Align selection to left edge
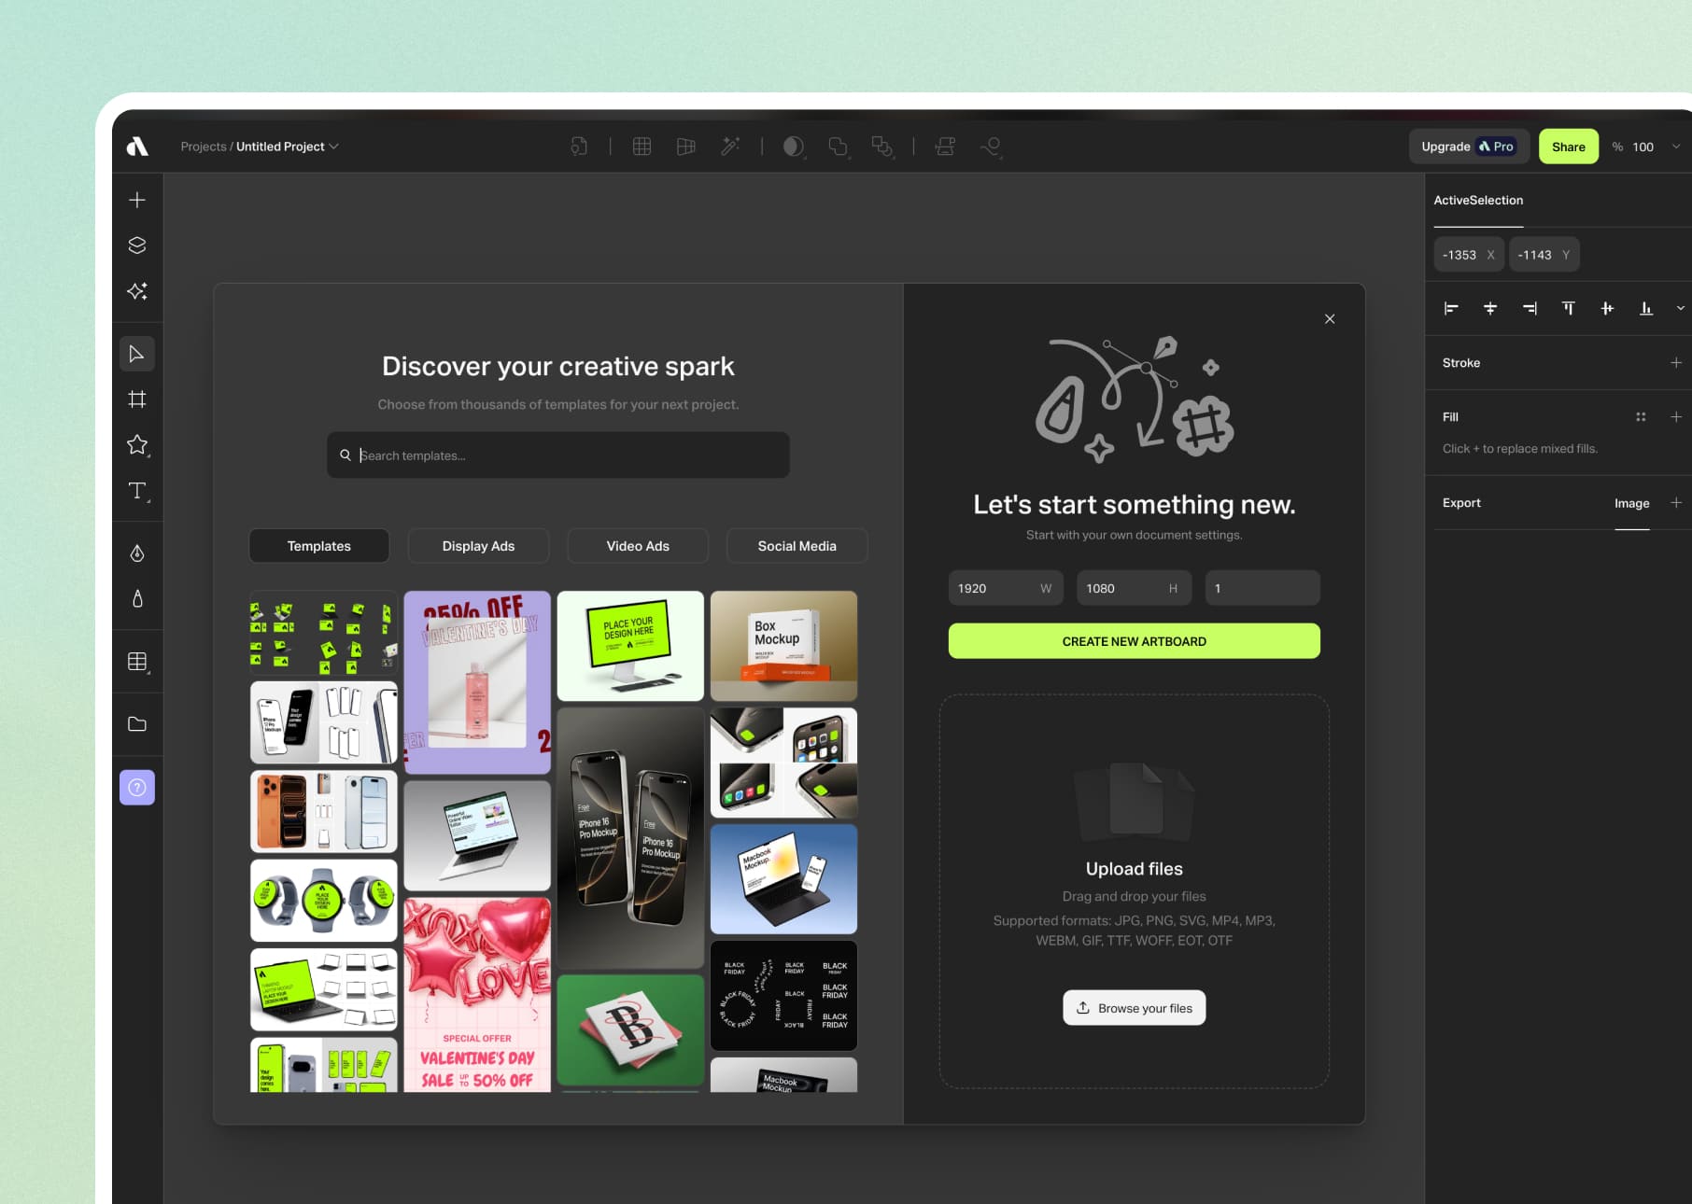Image resolution: width=1692 pixels, height=1204 pixels. click(1451, 309)
